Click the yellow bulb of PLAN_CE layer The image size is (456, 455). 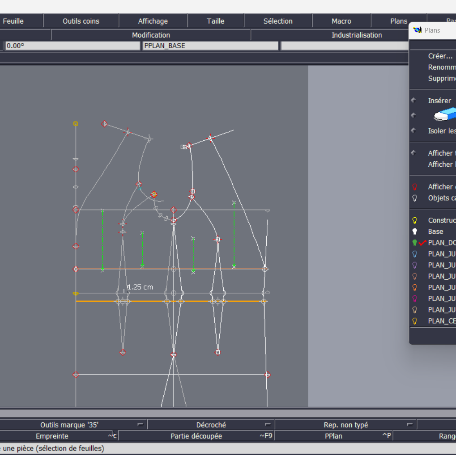415,321
